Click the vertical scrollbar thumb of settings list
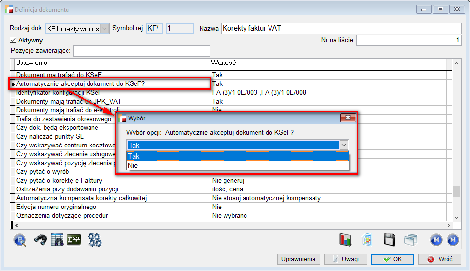 456,191
